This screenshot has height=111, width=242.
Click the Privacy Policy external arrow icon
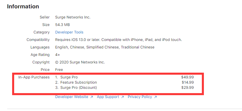[x=155, y=97]
